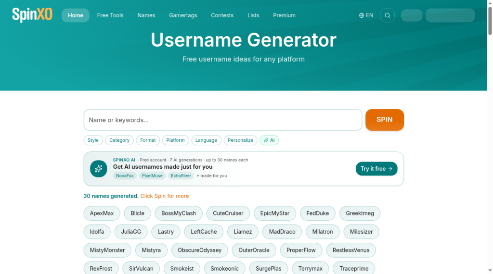The image size is (493, 274).
Task: Open the Format filter options
Action: [x=148, y=140]
